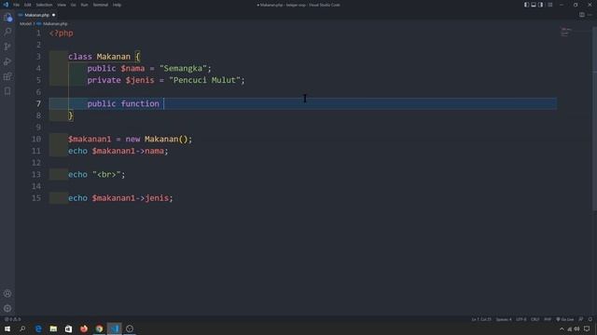Click the Makanan.php breadcrumb item
The height and width of the screenshot is (335, 597).
tap(55, 23)
